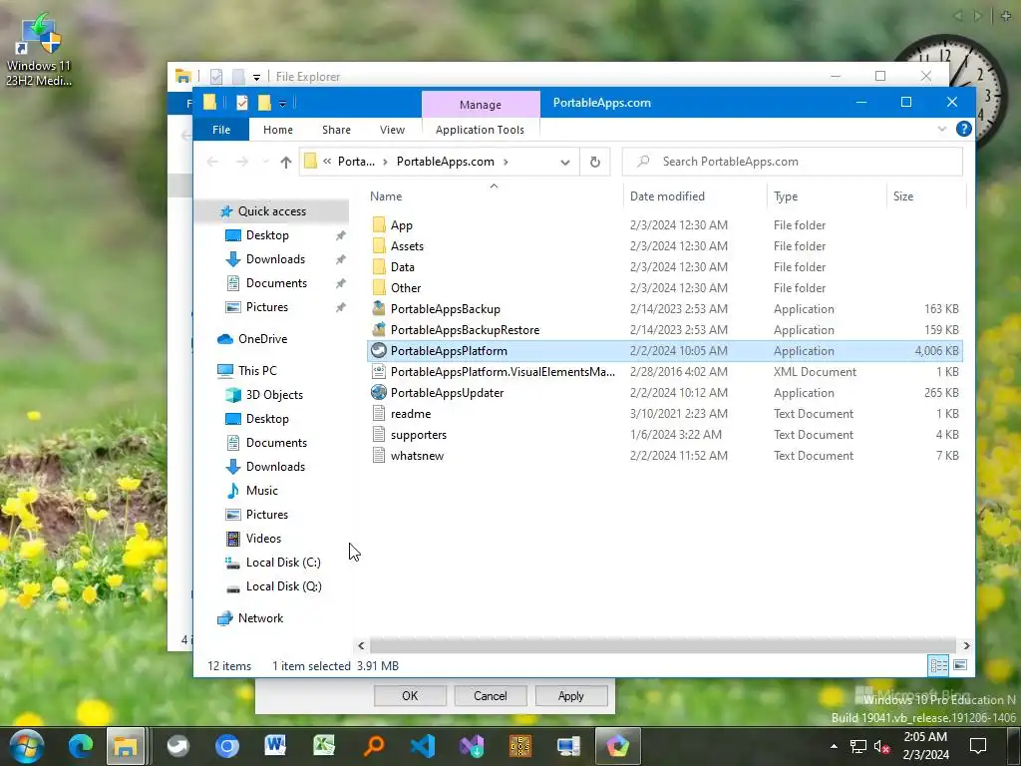Viewport: 1021px width, 766px height.
Task: Open Visual Studio purple icon in taskbar
Action: click(x=472, y=746)
